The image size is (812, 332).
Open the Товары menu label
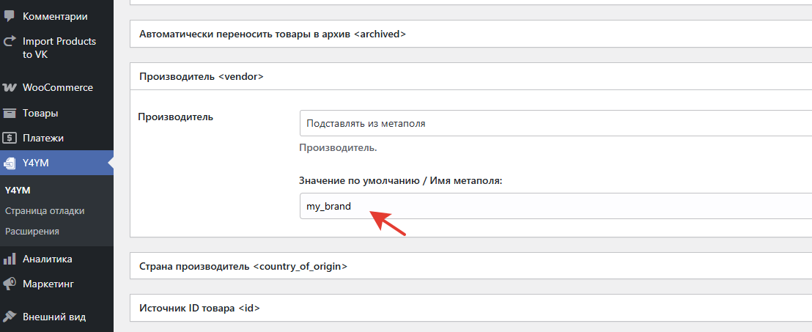point(40,113)
